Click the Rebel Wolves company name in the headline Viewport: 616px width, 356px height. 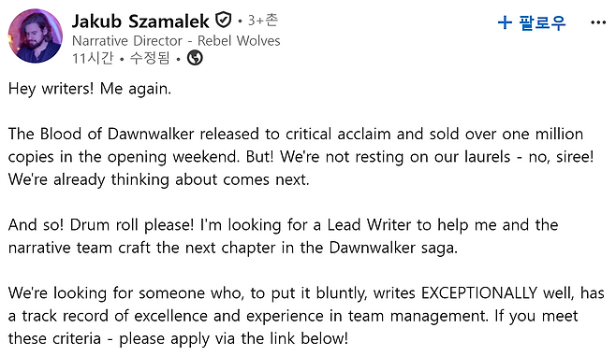[x=239, y=41]
